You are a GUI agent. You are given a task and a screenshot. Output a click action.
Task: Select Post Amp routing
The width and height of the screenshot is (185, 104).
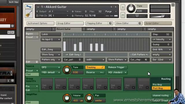tap(161, 88)
